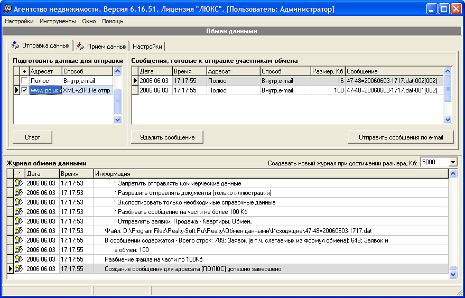465x298 pixels.
Task: Open the Инструменты menu
Action: pos(58,21)
